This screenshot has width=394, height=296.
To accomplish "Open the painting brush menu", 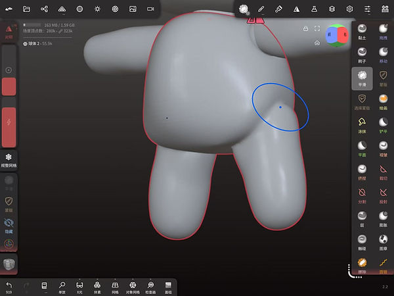I will (278, 9).
